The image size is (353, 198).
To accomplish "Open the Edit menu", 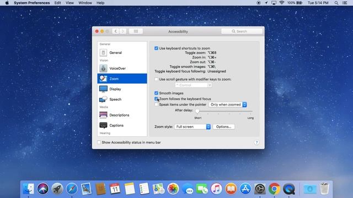I will click(57, 3).
